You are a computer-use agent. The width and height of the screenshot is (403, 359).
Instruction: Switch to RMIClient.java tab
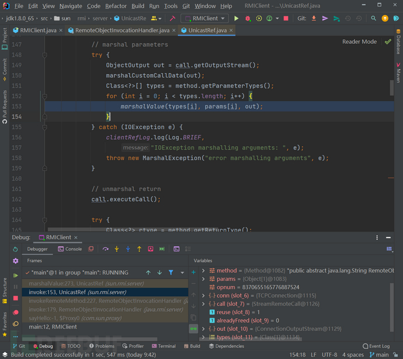coord(38,30)
